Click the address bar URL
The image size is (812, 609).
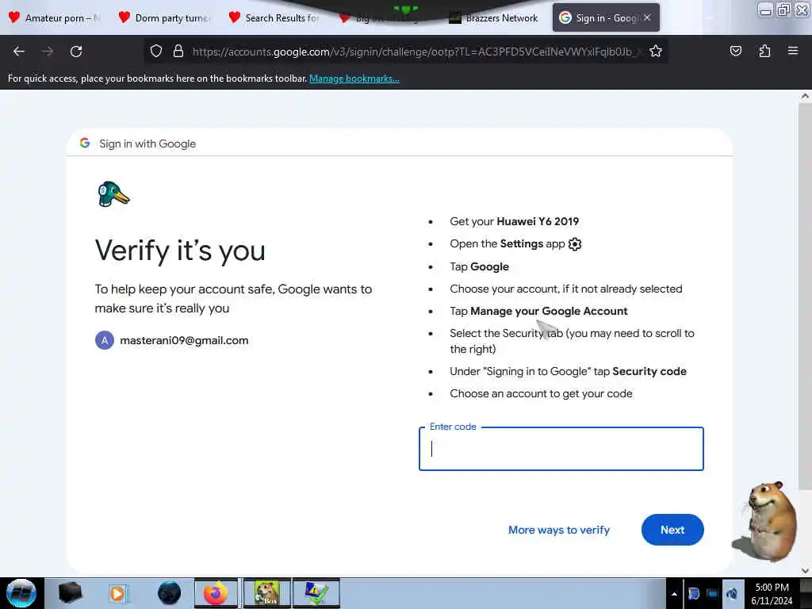[x=417, y=52]
